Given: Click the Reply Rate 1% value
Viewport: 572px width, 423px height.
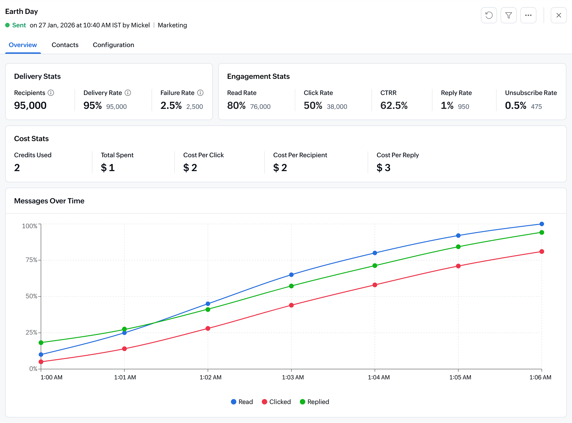Looking at the screenshot, I should point(447,106).
